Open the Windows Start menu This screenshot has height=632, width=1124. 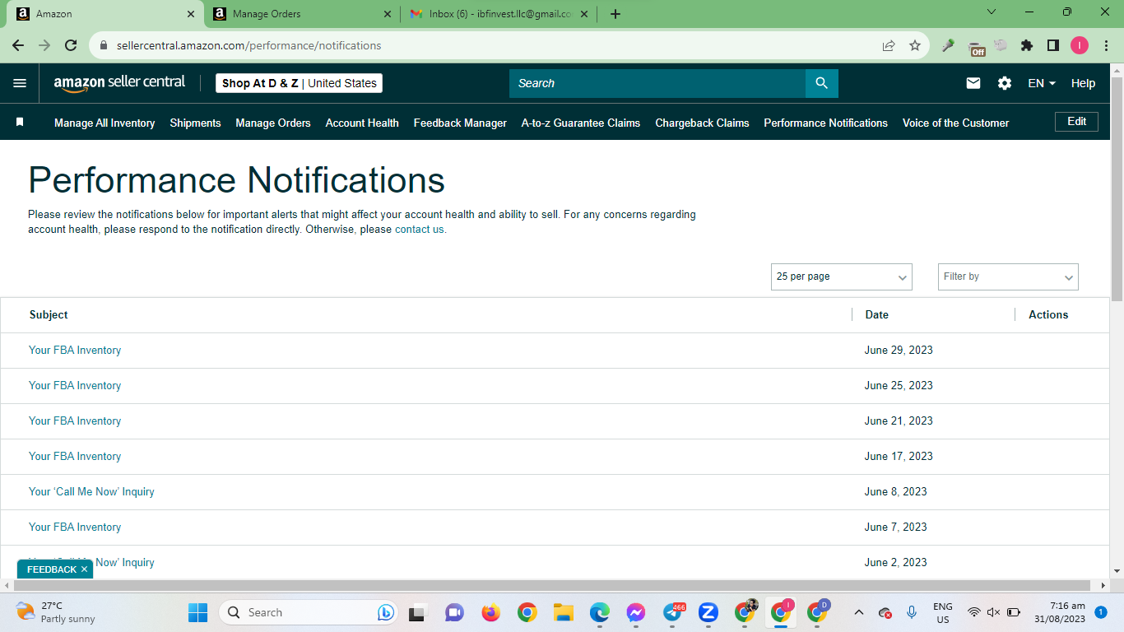coord(198,612)
